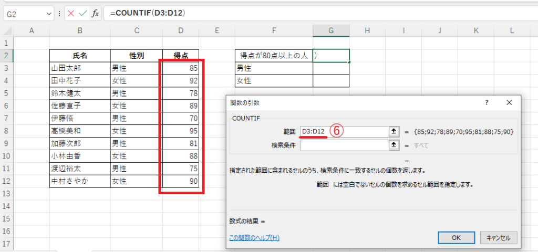Select cell F4 labeled 女性
This screenshot has width=538, height=252.
click(274, 81)
